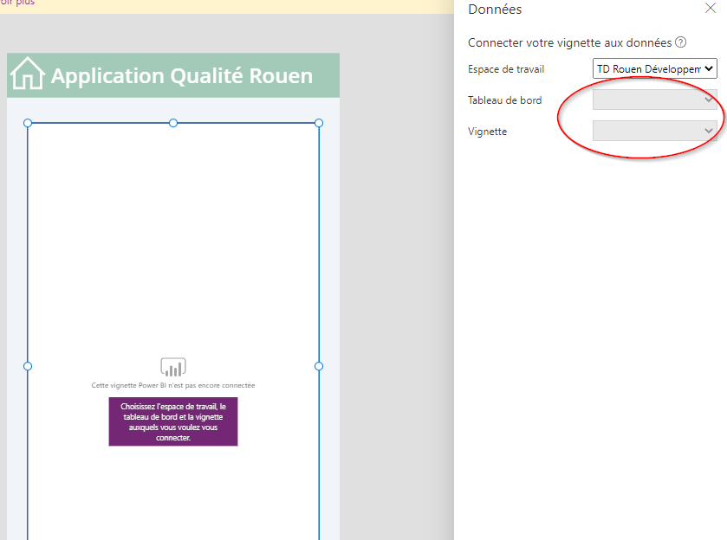Click the top-right resize handle of tile
The height and width of the screenshot is (540, 727).
point(319,123)
